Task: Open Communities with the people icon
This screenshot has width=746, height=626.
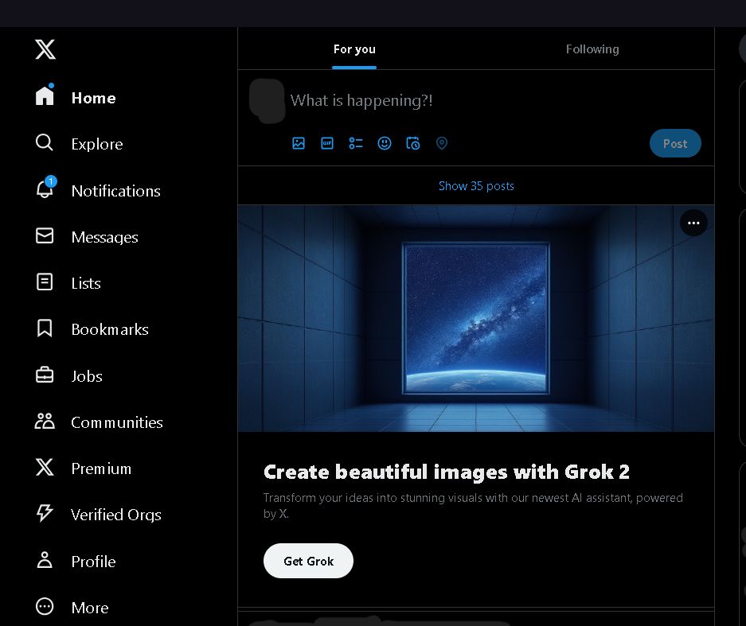Action: 45,422
